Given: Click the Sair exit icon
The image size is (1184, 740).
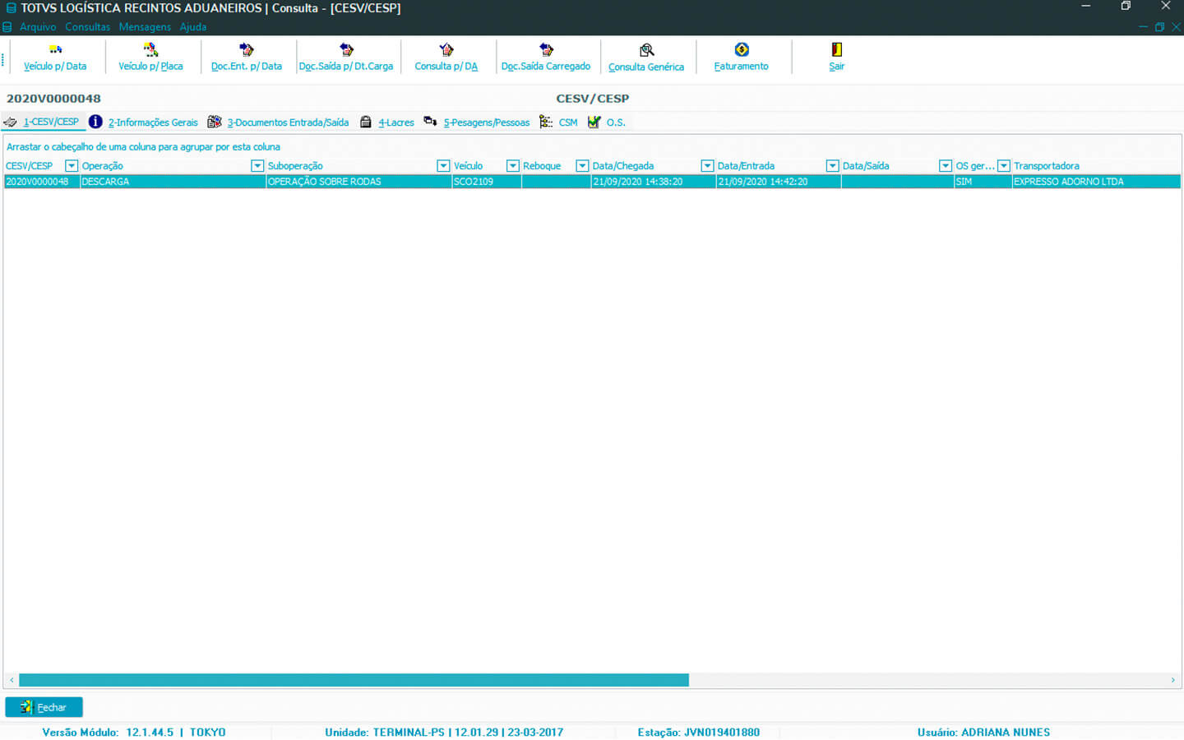Looking at the screenshot, I should pos(836,50).
